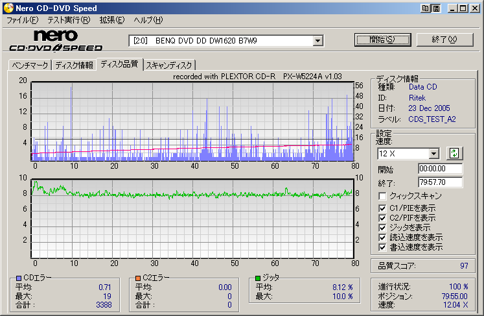
Task: Click the 終了(X) exit button
Action: 444,40
